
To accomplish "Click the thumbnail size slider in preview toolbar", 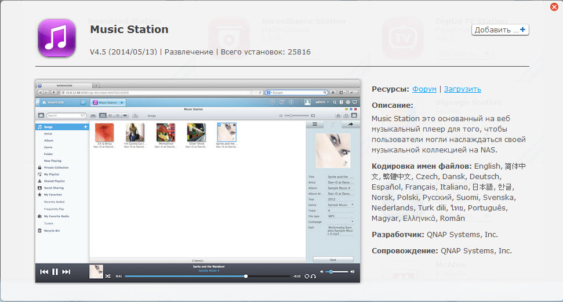I will coord(297,115).
